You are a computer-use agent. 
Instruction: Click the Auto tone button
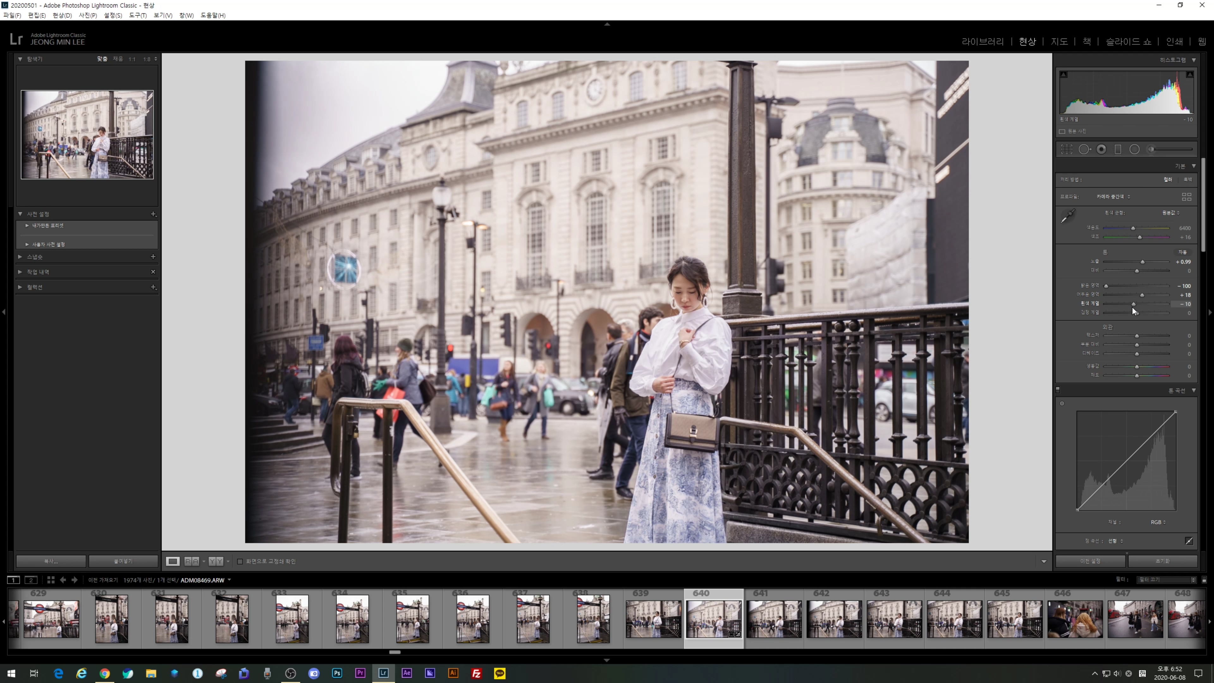pos(1182,252)
